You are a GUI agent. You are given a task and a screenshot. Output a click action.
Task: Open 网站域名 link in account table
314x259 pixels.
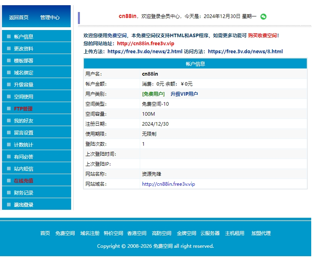pos(169,184)
